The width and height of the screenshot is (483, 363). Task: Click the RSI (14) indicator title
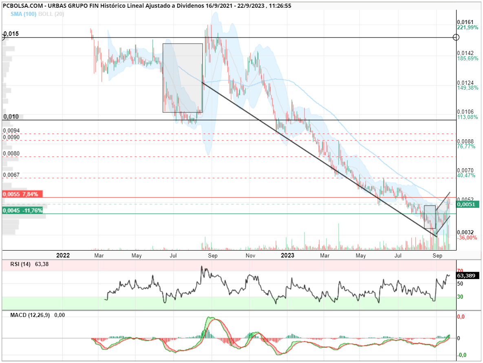[x=20, y=264]
